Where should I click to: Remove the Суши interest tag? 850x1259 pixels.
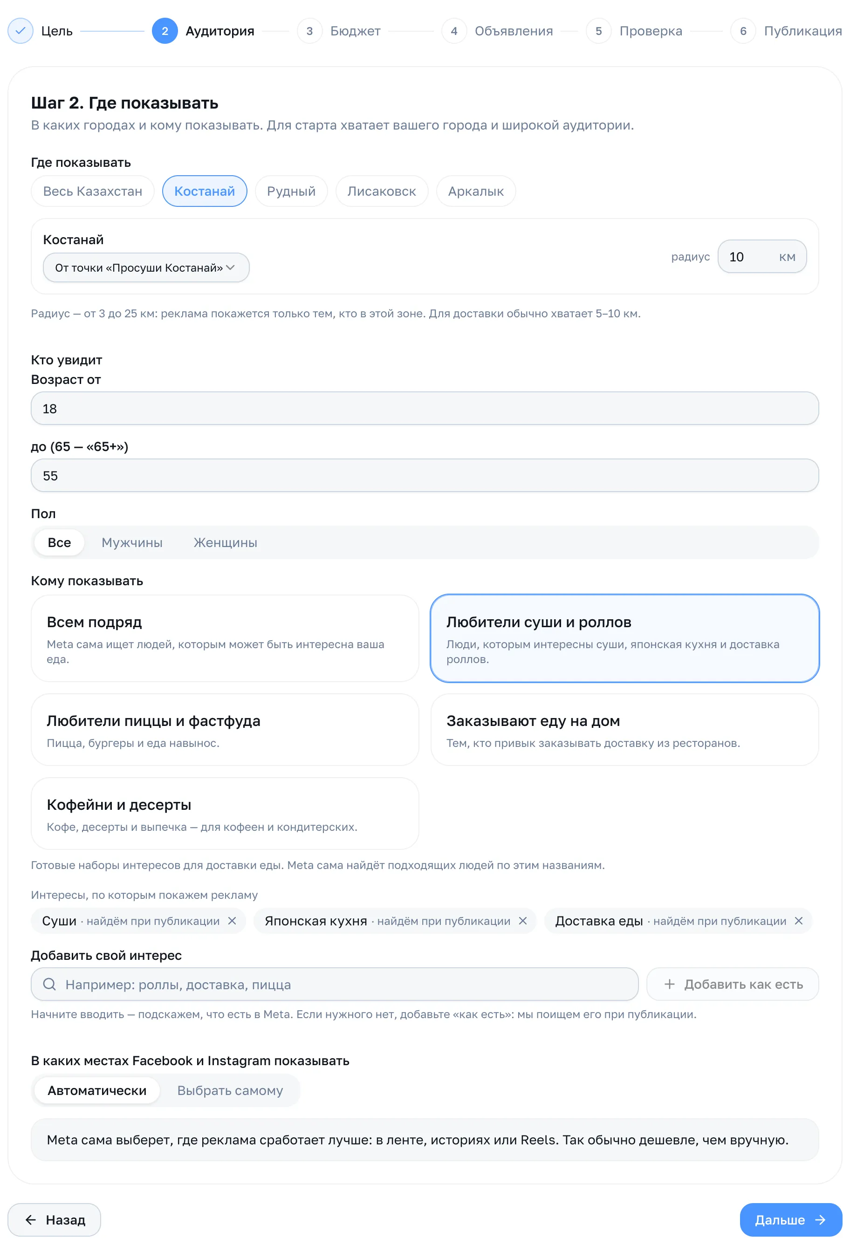coord(232,921)
